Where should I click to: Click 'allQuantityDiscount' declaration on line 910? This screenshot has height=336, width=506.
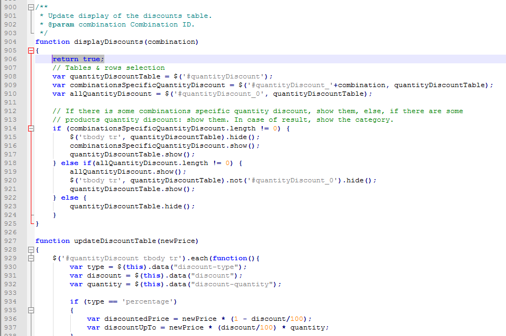click(x=111, y=94)
